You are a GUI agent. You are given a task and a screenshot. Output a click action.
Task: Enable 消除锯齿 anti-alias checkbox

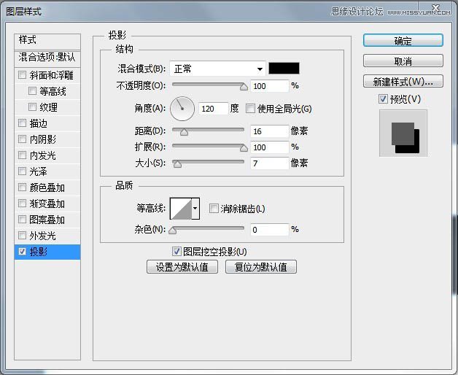tap(214, 209)
